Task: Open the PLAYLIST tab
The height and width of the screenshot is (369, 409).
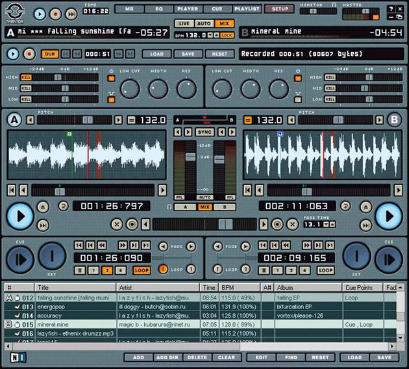Action: (247, 8)
